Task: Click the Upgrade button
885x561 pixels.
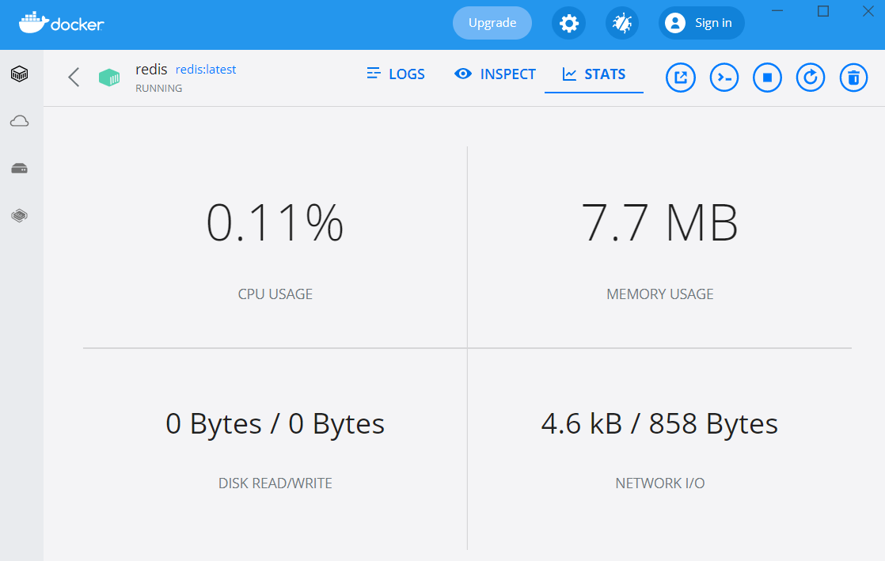Action: [x=492, y=23]
